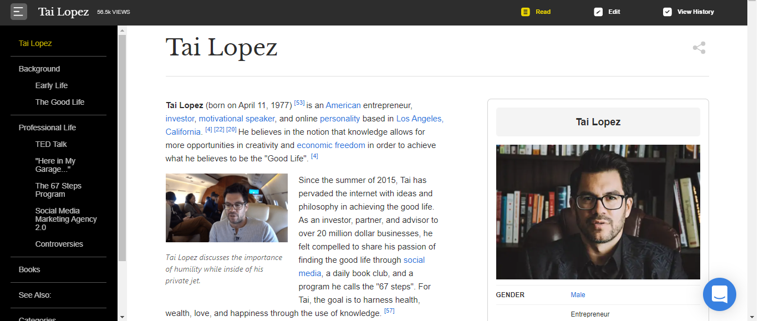Click the View History checkmark icon

667,11
